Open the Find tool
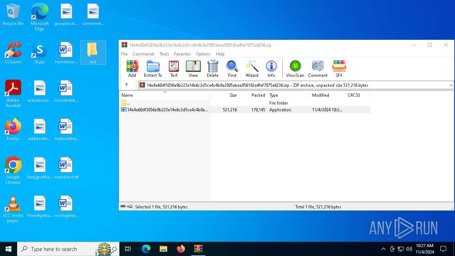455x256 pixels. (232, 69)
